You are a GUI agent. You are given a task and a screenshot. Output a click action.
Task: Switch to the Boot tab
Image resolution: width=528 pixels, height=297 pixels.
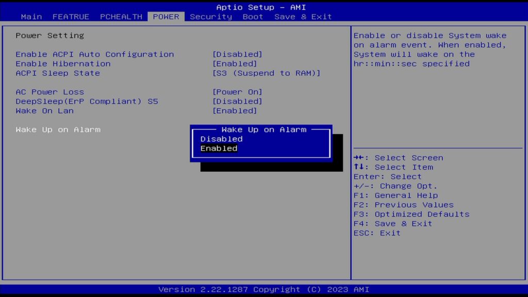253,16
